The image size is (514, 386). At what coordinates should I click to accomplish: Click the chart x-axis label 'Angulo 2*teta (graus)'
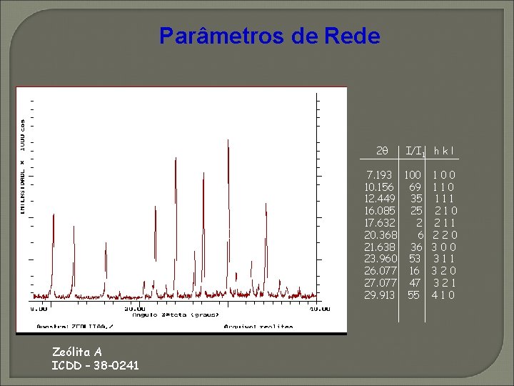coord(176,315)
